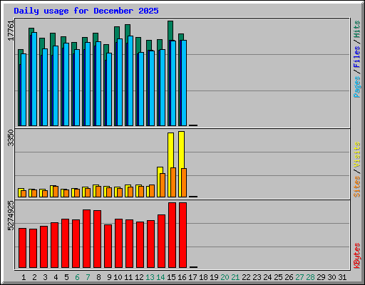
Task: Click the orange 'Sites' legend label
Action: 356,187
